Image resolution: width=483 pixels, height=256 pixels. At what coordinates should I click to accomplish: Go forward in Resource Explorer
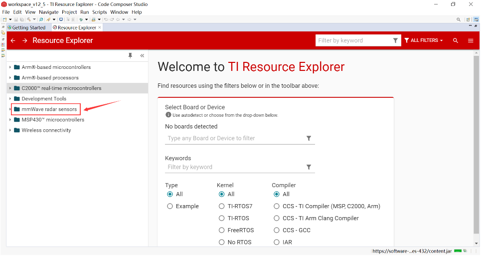(x=24, y=40)
